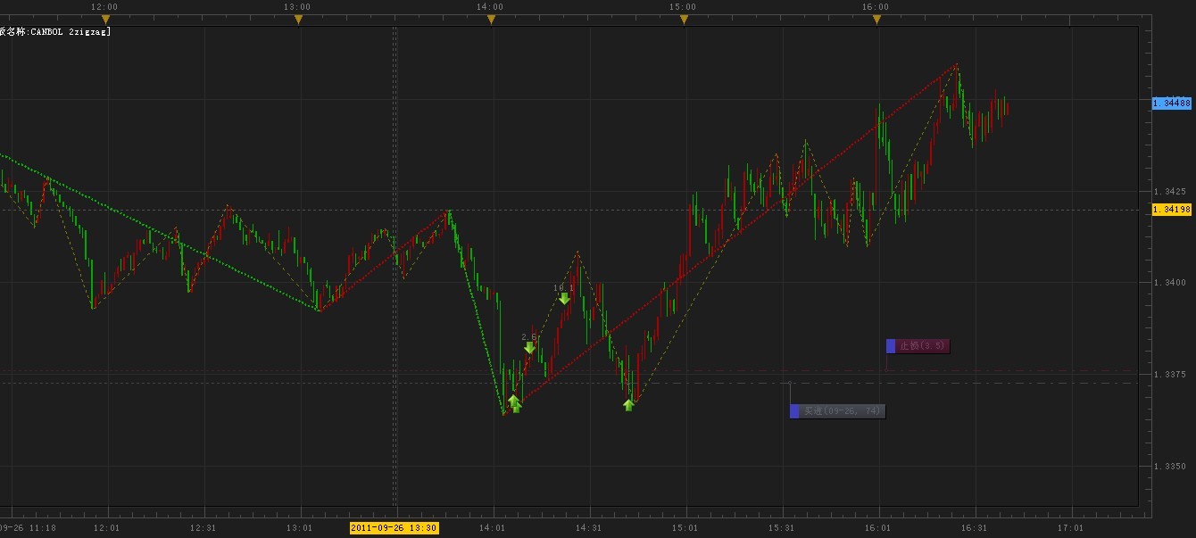Image resolution: width=1196 pixels, height=538 pixels.
Task: Click the 15:00 triangle marker on top ruler
Action: [684, 19]
